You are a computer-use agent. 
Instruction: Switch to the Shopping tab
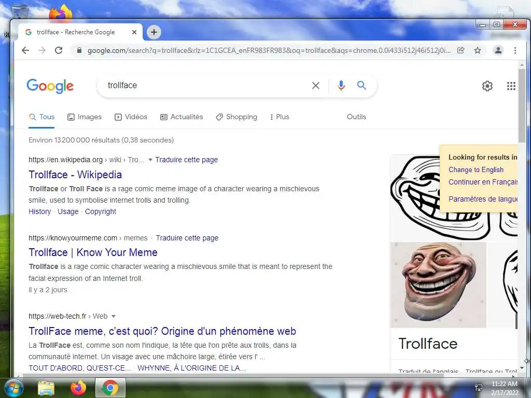(236, 117)
